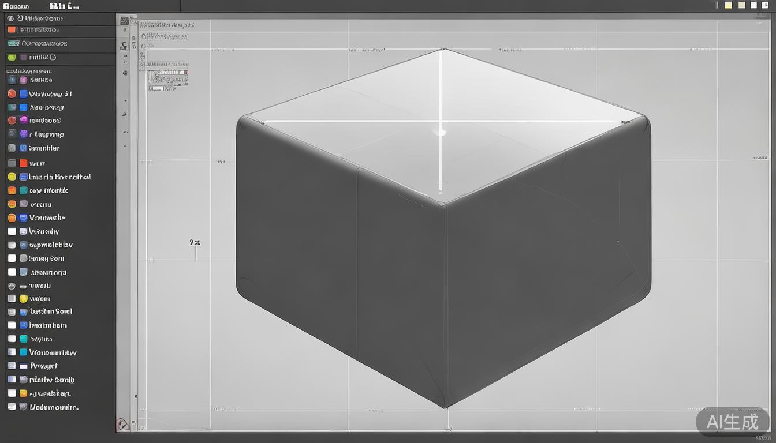
Task: Click the yellow round icon next to "vvdoer"
Action: (24, 299)
